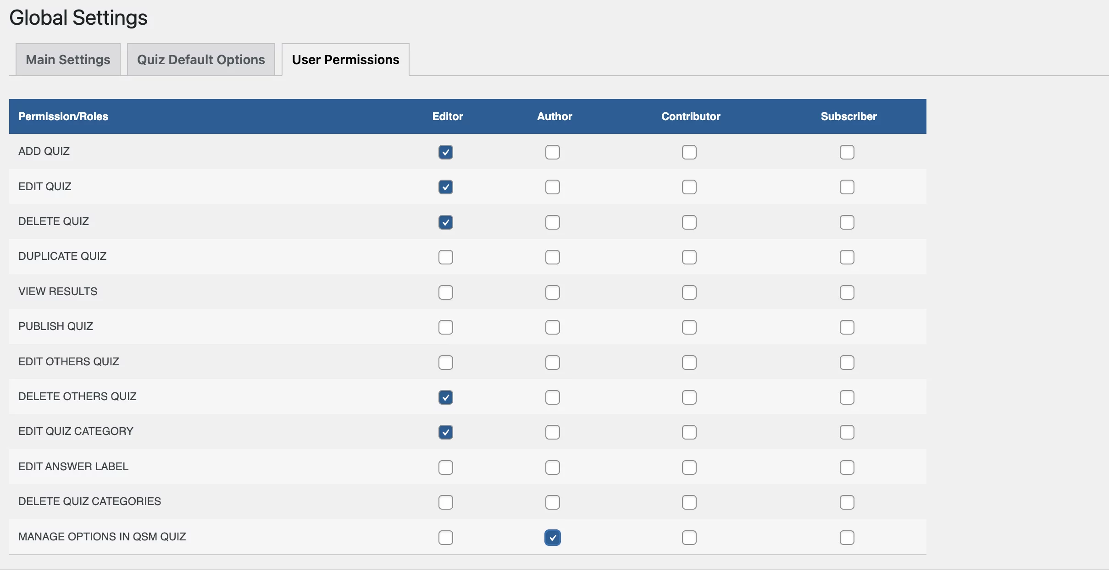Click the Contributor column header
The height and width of the screenshot is (572, 1109).
coord(691,116)
